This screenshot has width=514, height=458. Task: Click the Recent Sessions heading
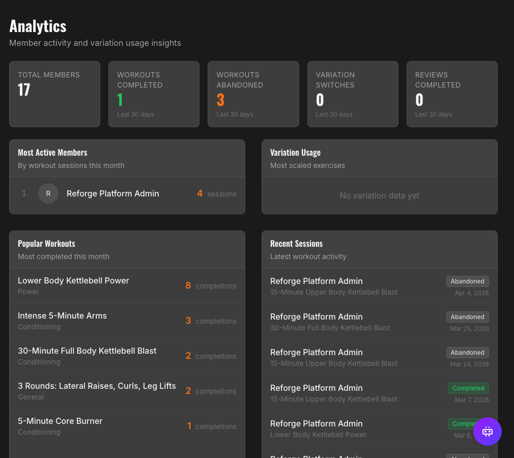[x=296, y=244]
